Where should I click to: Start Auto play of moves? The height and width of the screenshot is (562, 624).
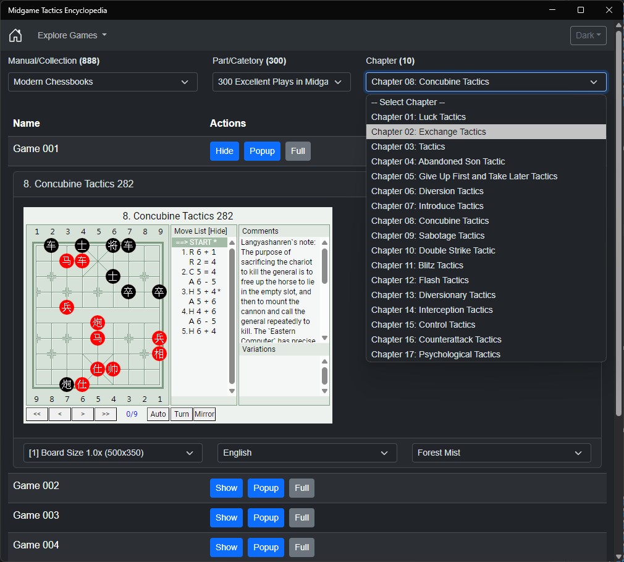(158, 414)
